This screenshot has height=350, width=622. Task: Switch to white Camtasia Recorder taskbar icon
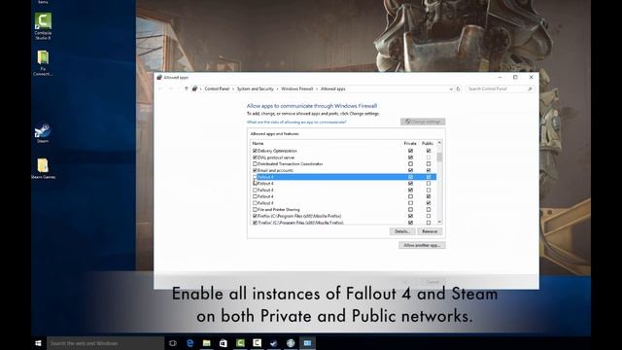coord(257,343)
